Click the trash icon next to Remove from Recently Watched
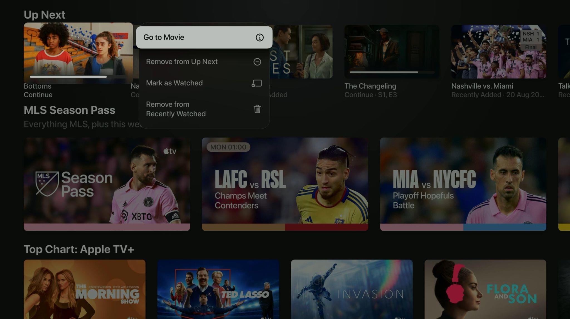Image resolution: width=570 pixels, height=319 pixels. 257,109
